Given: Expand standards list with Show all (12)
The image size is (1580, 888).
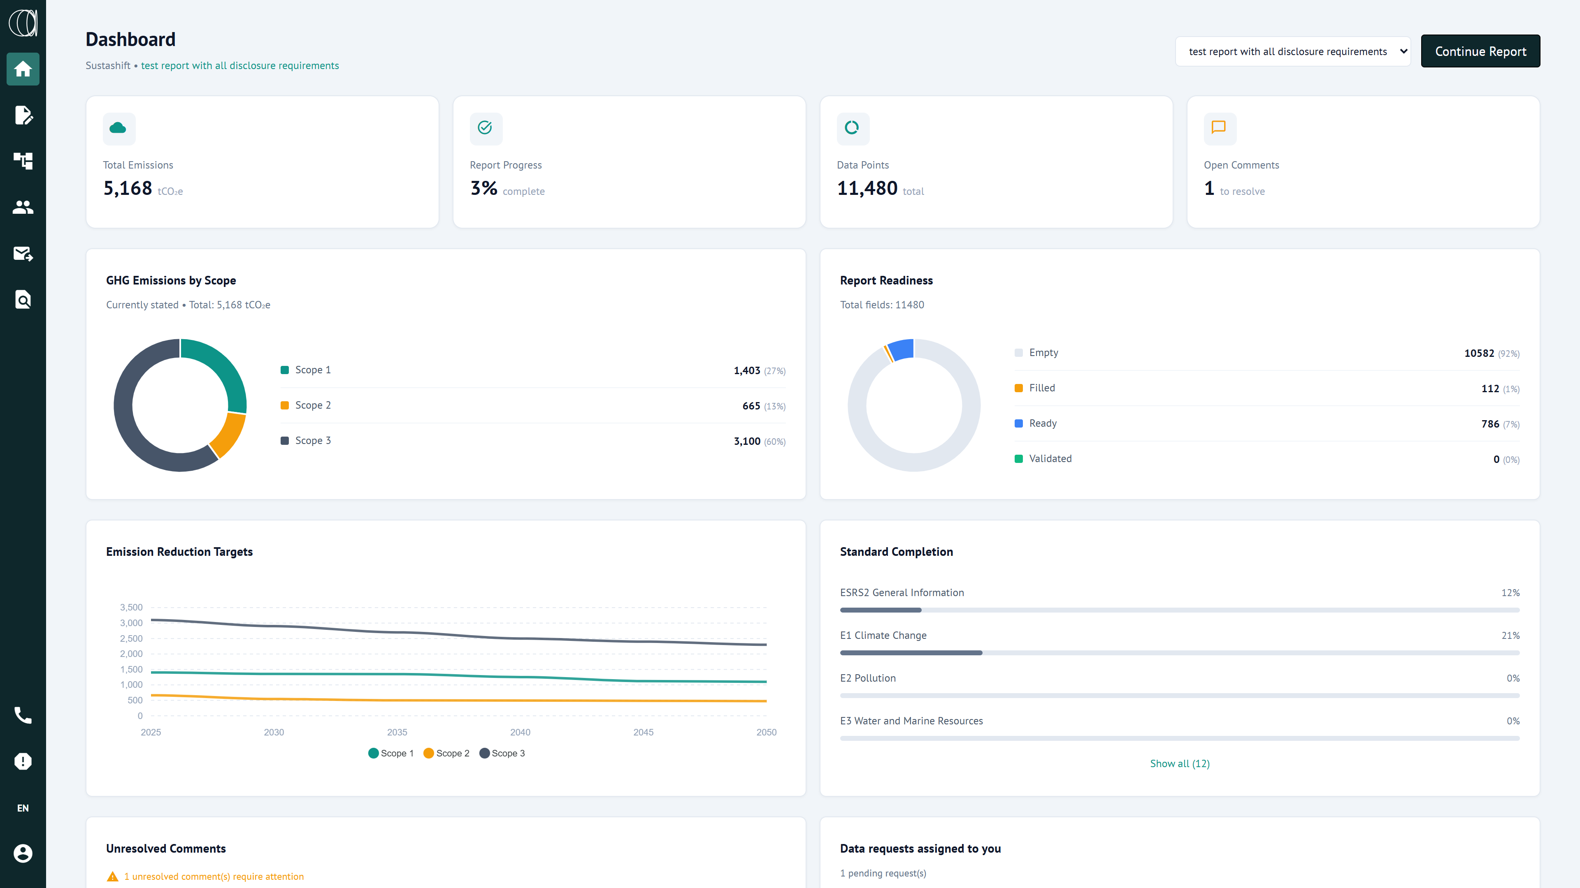Looking at the screenshot, I should click(1179, 763).
